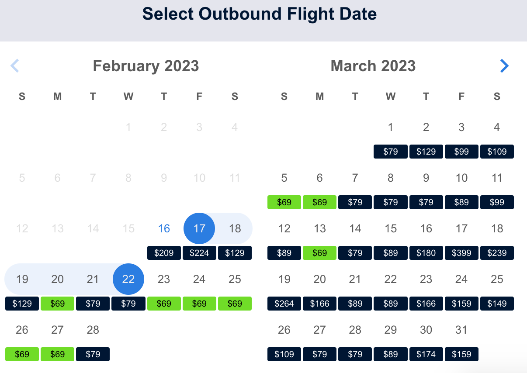Select February 28 with the $79 fare
Screen dimensions: 527x373
93,354
